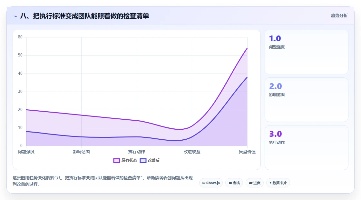This screenshot has height=200, width=361.
Task: Click the 原有状态 data point at 问题强度
Action: click(26, 110)
